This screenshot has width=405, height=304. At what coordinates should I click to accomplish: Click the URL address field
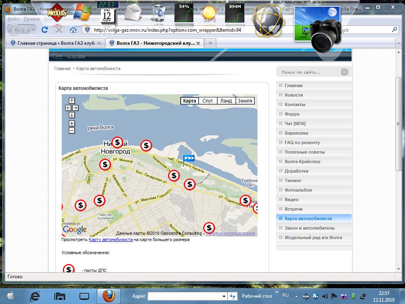click(167, 30)
